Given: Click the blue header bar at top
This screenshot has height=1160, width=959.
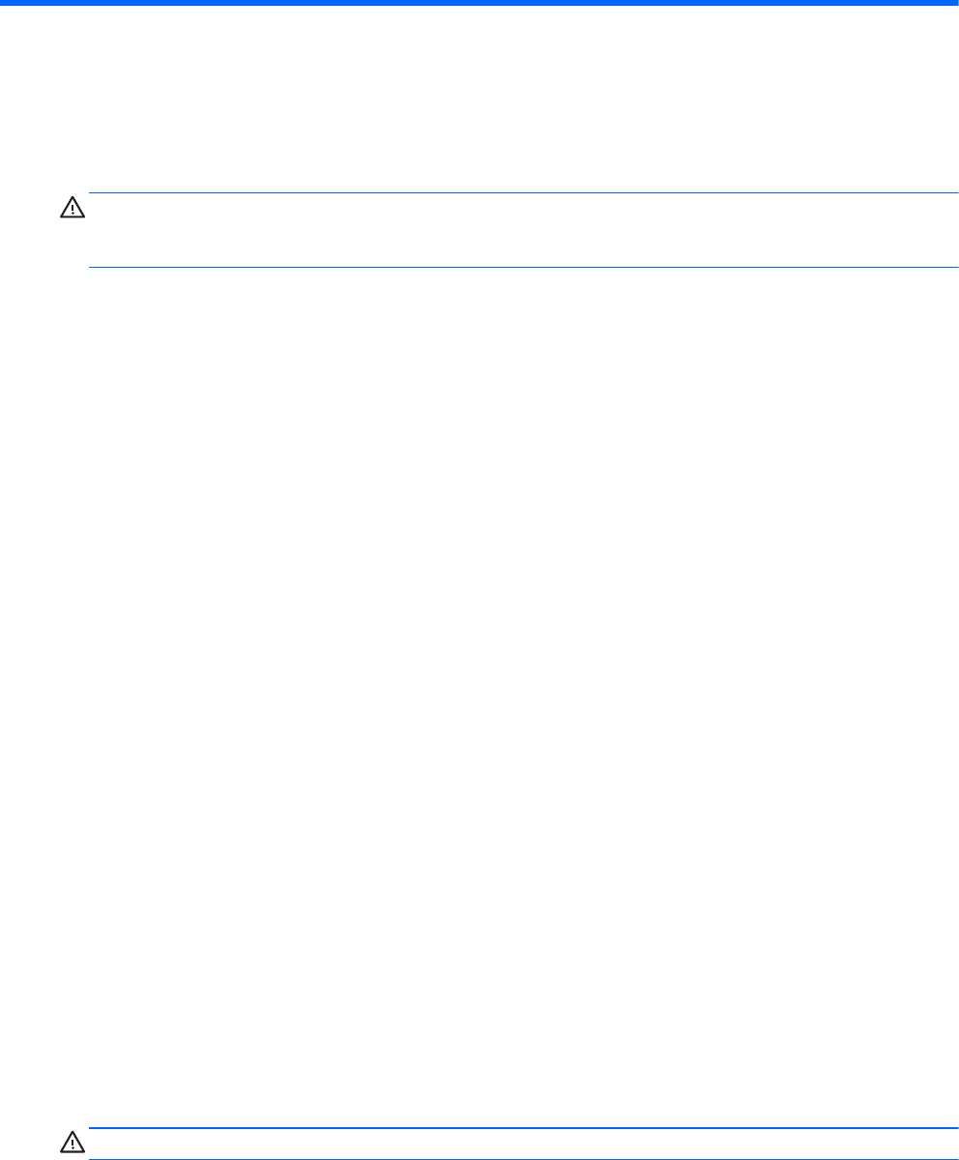Looking at the screenshot, I should (x=479, y=4).
